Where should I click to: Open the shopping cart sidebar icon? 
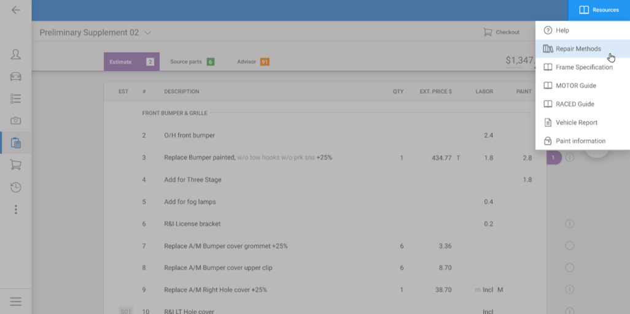click(x=16, y=165)
